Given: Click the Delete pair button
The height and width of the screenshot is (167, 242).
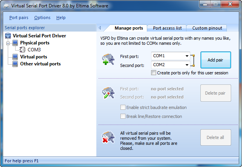Looking at the screenshot, I should [x=216, y=93].
